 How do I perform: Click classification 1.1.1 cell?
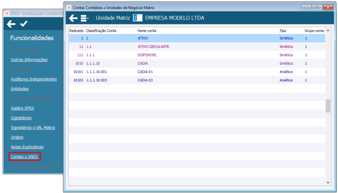(x=90, y=55)
